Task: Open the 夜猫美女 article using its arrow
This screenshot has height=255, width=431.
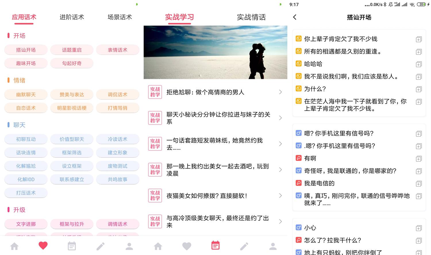Action: (x=280, y=196)
